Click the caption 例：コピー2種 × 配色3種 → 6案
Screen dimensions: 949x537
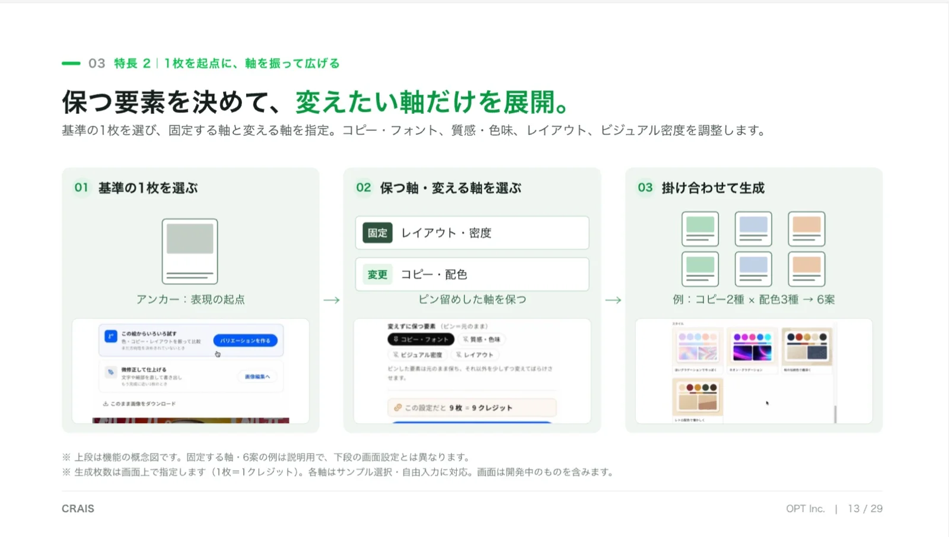pyautogui.click(x=753, y=299)
